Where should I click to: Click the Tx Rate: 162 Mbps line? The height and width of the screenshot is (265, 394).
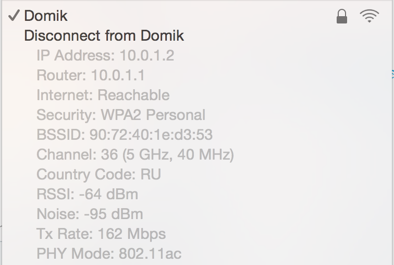tap(101, 234)
